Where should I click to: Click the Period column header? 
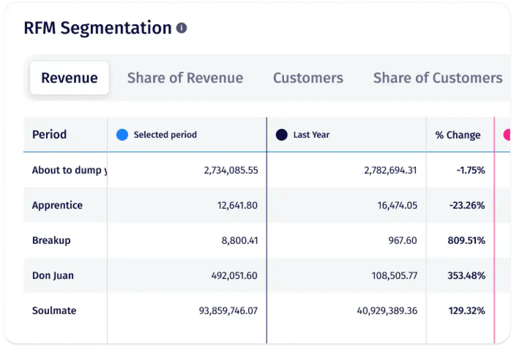49,135
